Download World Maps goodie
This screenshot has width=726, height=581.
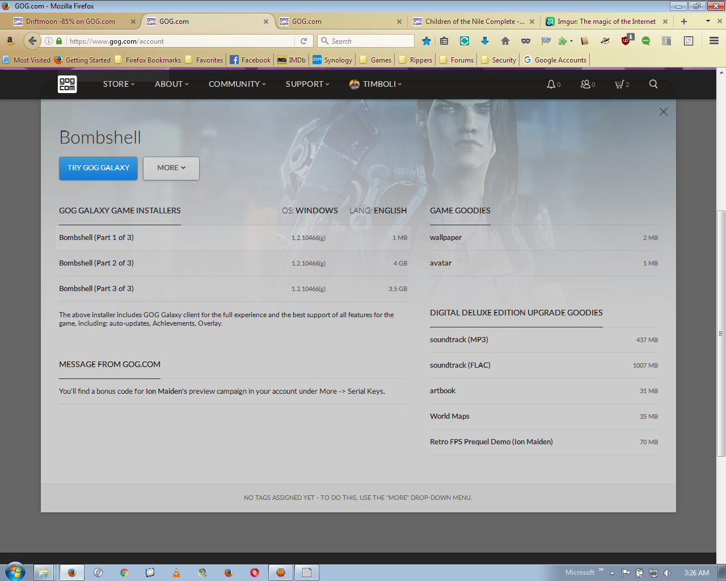tap(544, 416)
